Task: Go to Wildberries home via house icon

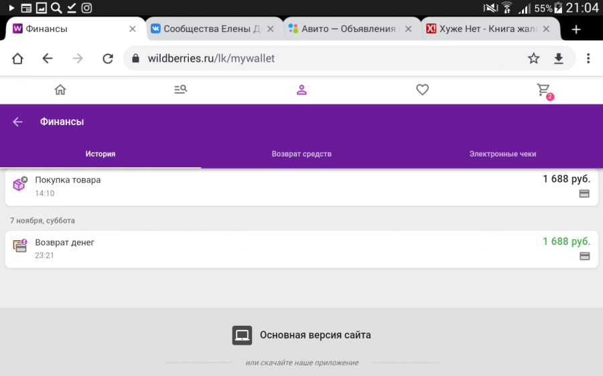Action: [60, 90]
